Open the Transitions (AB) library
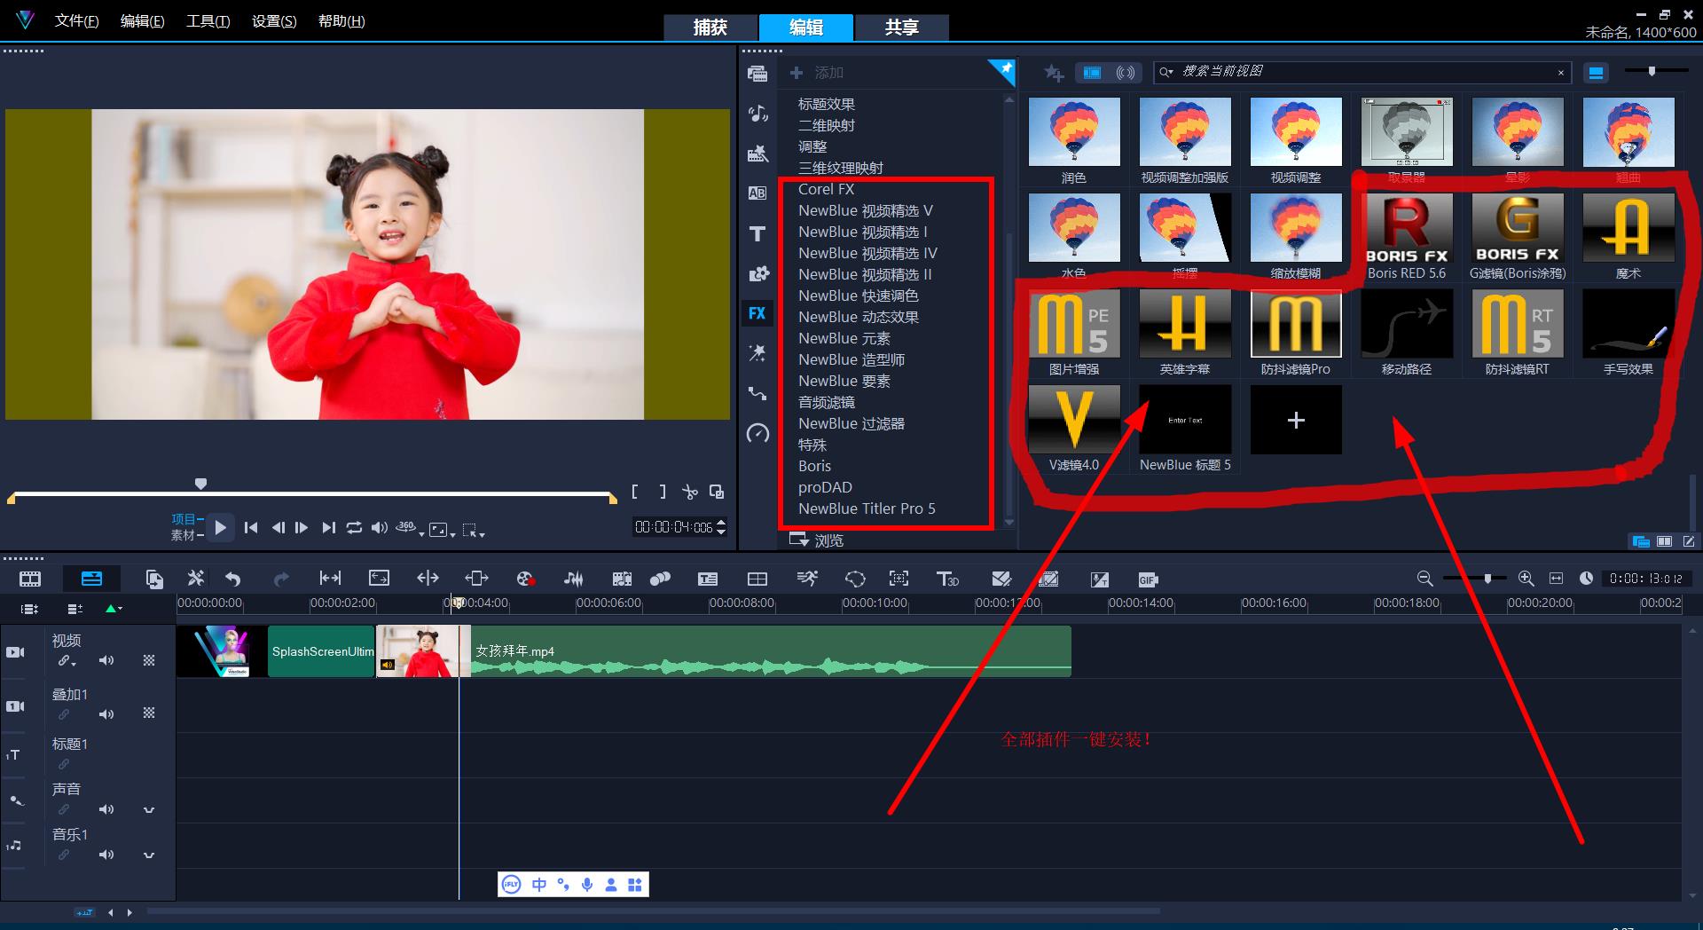Screen dimensions: 1703x930 [x=757, y=193]
